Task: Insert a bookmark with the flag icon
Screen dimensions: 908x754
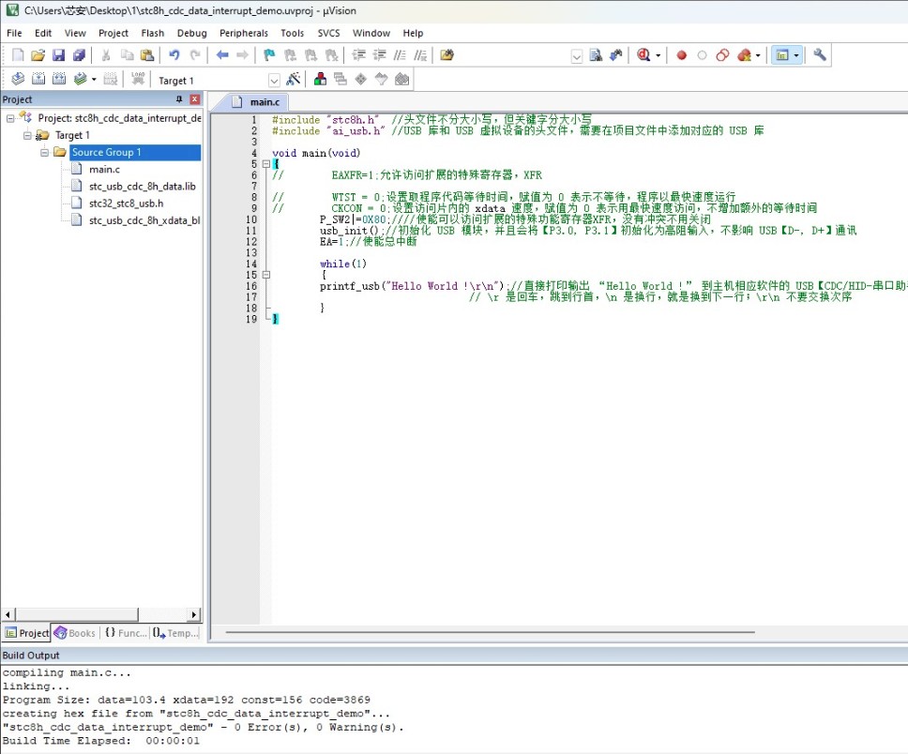Action: (x=269, y=55)
